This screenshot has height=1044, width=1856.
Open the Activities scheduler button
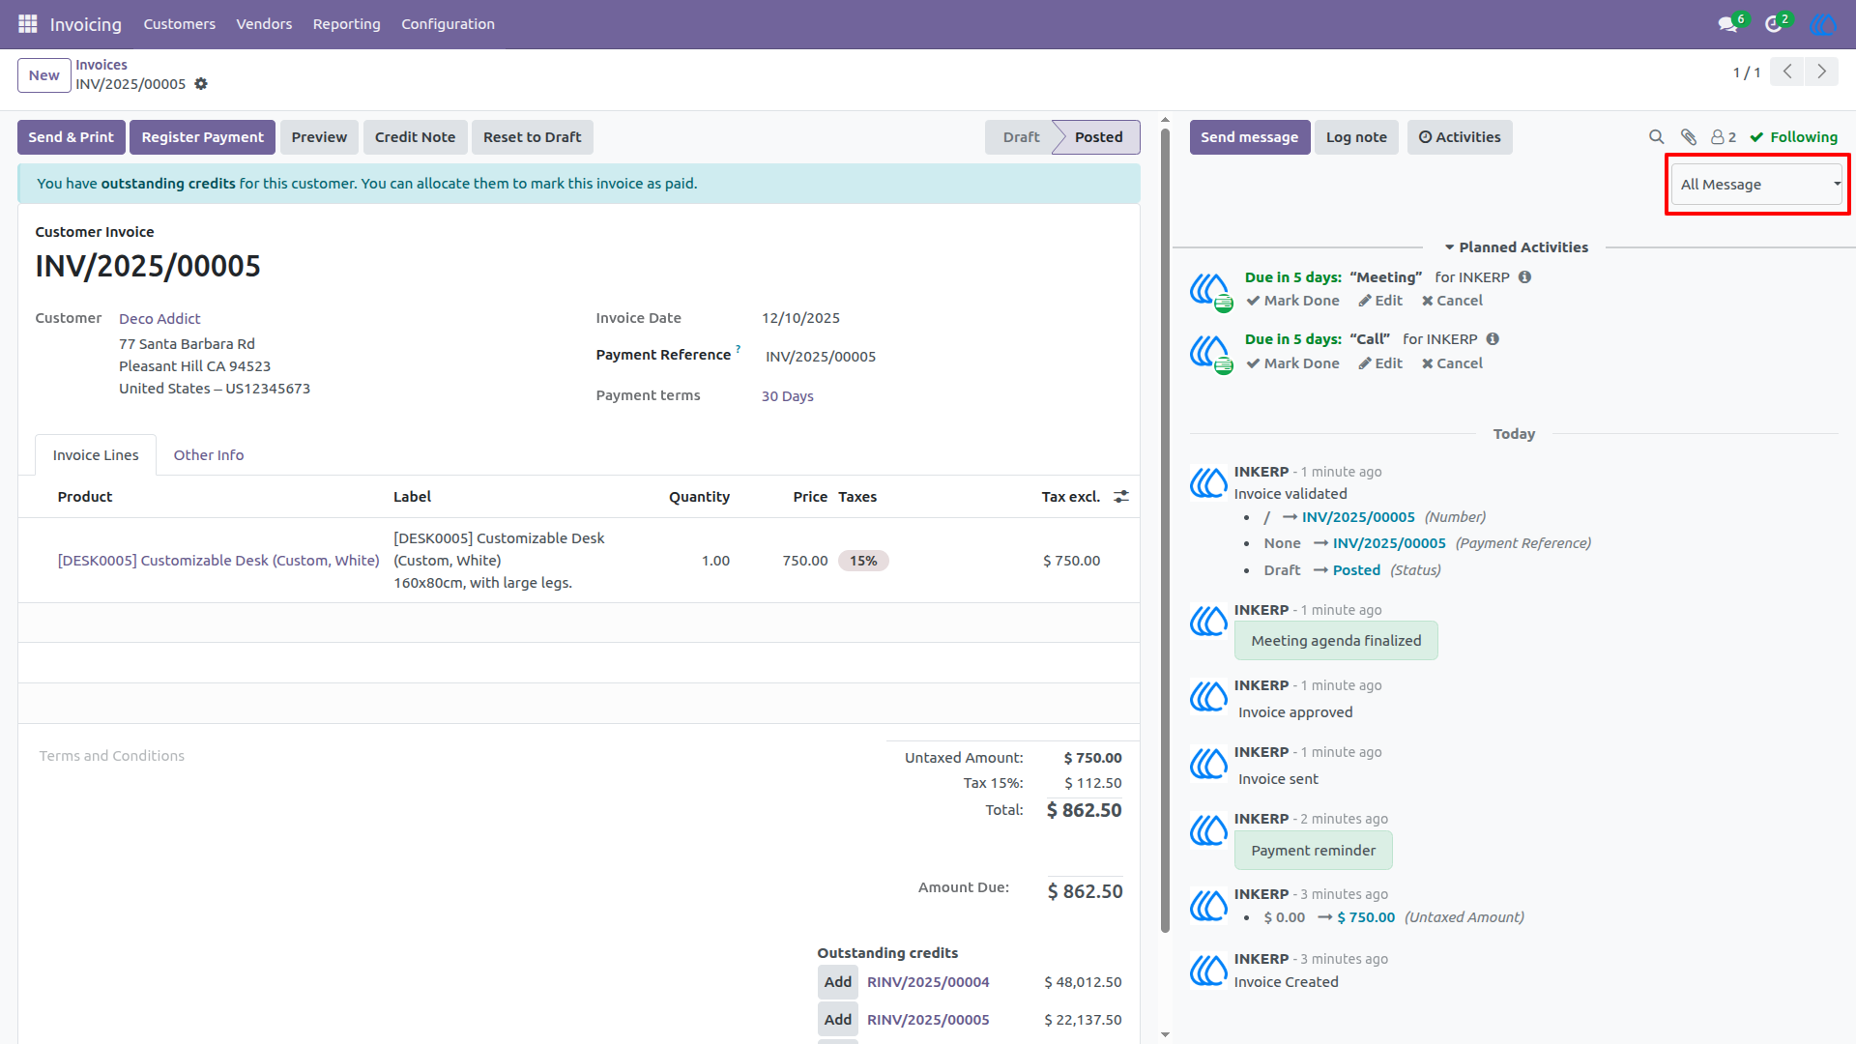[x=1460, y=137]
